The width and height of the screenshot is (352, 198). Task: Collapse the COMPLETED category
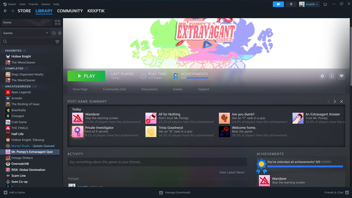[3, 68]
